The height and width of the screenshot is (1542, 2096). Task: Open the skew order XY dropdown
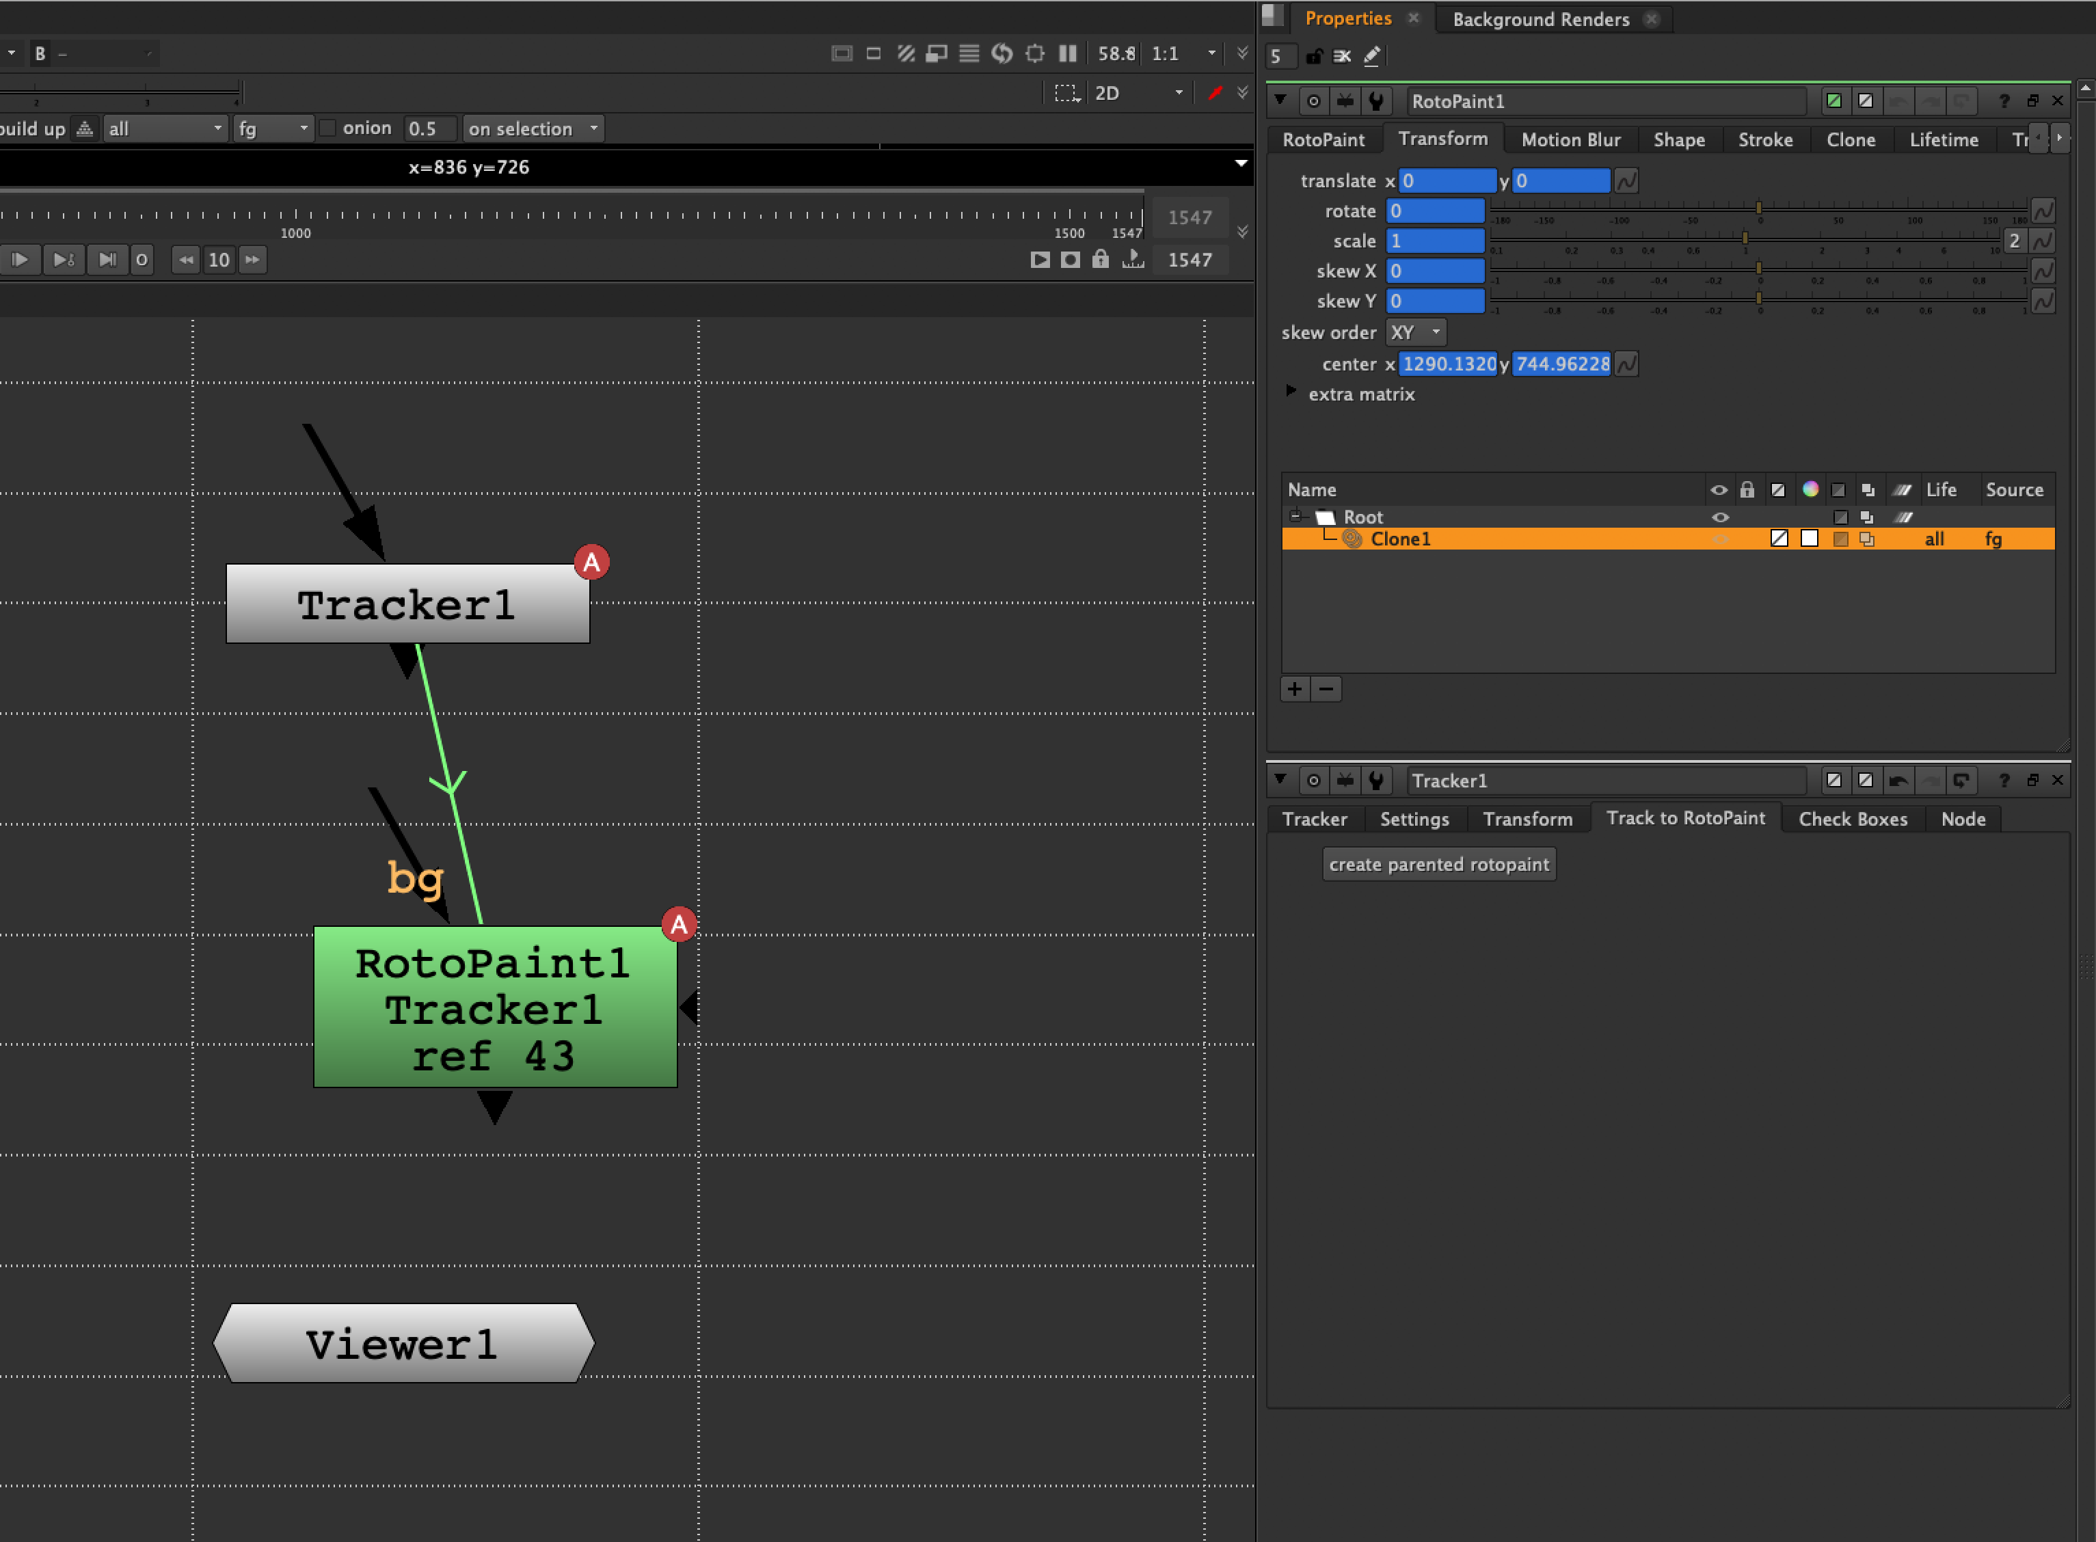tap(1415, 332)
